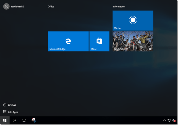Click the Ein/Aus power icon
Image resolution: width=178 pixels, height=125 pixels.
click(5, 105)
